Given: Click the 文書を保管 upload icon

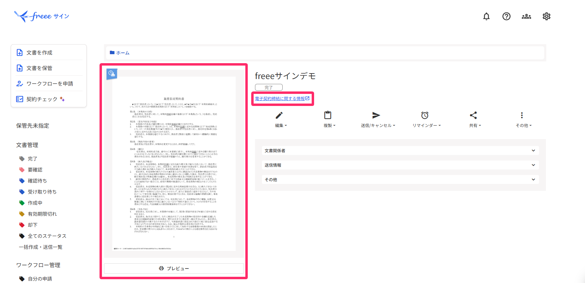Looking at the screenshot, I should click(20, 68).
